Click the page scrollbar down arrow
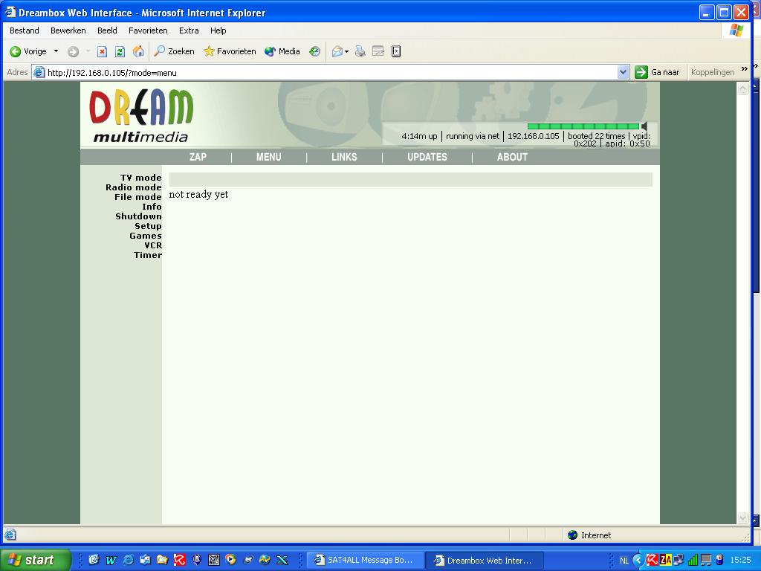 click(x=742, y=518)
